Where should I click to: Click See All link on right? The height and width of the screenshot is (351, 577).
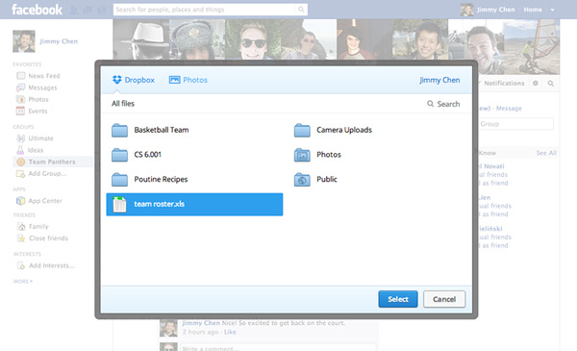click(546, 153)
